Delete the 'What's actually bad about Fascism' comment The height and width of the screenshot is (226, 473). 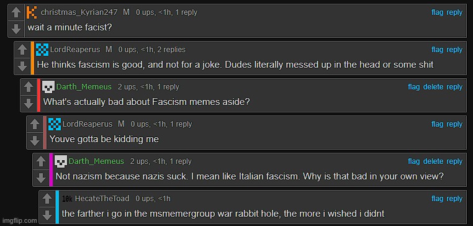(x=433, y=87)
